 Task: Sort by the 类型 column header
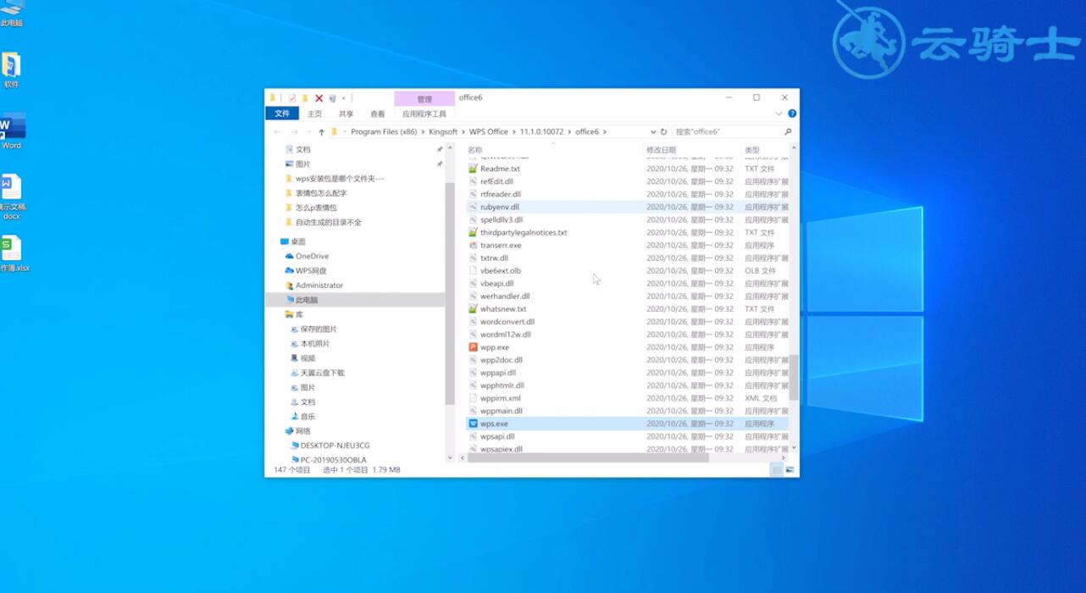752,150
